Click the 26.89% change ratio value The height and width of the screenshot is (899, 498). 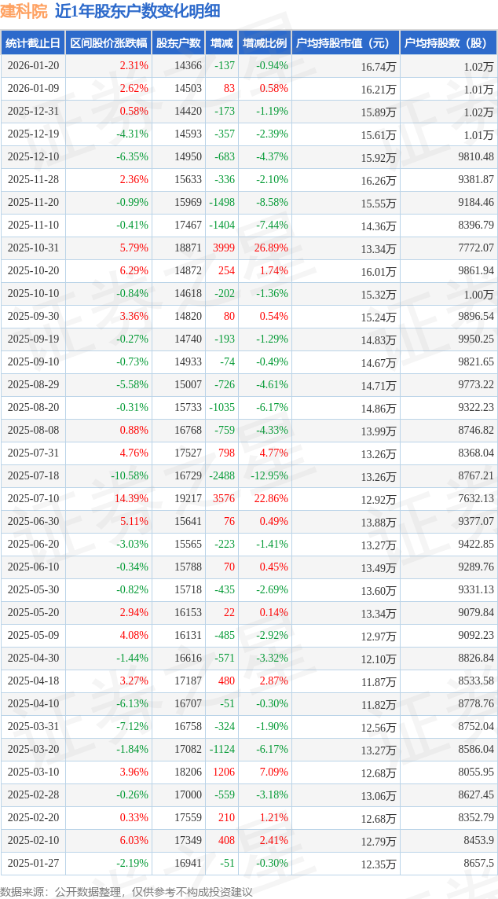(x=271, y=248)
